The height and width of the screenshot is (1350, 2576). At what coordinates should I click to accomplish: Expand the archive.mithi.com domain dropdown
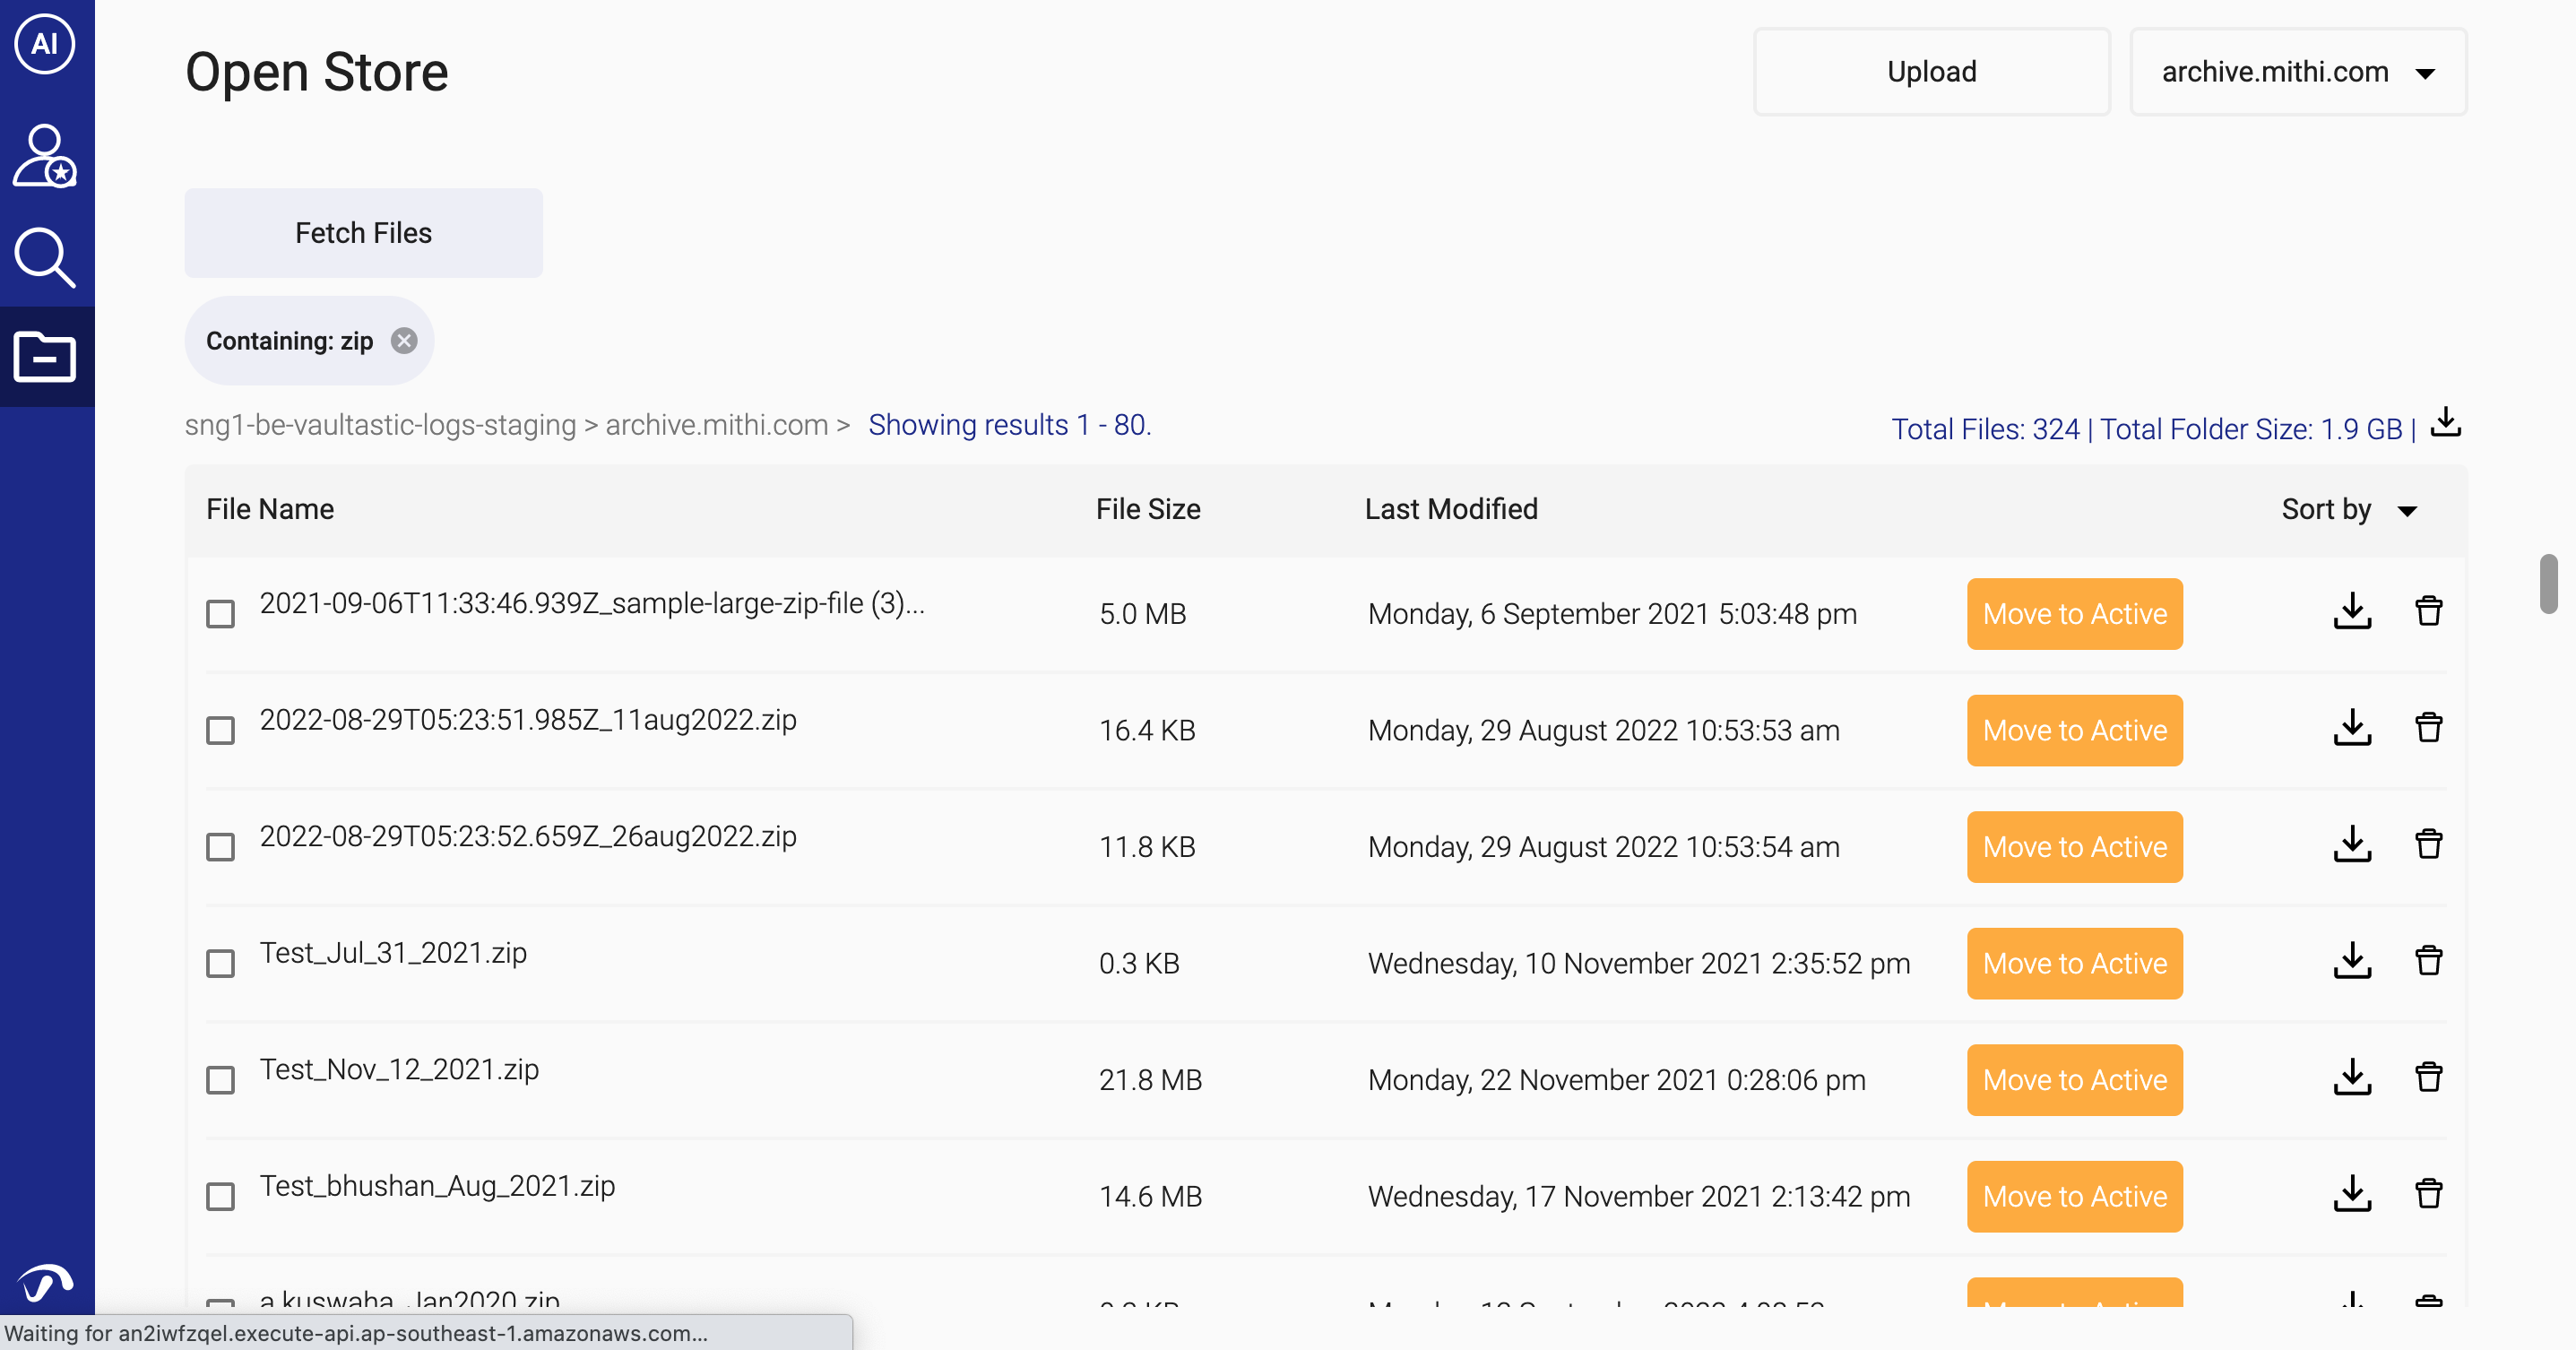[x=2298, y=72]
